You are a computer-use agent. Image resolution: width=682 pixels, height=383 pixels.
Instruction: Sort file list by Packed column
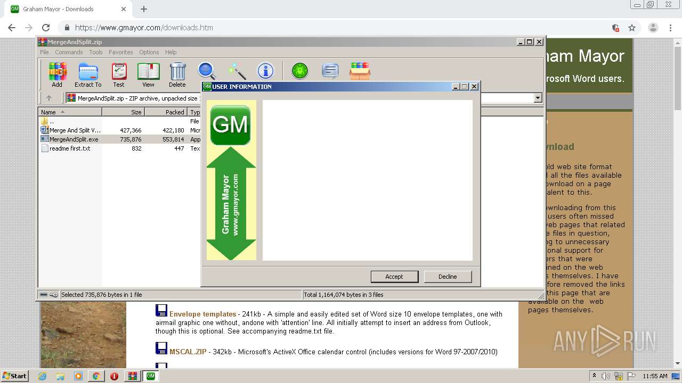166,112
